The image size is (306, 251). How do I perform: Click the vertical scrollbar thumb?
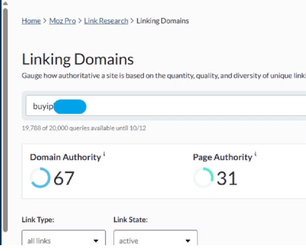click(x=5, y=120)
